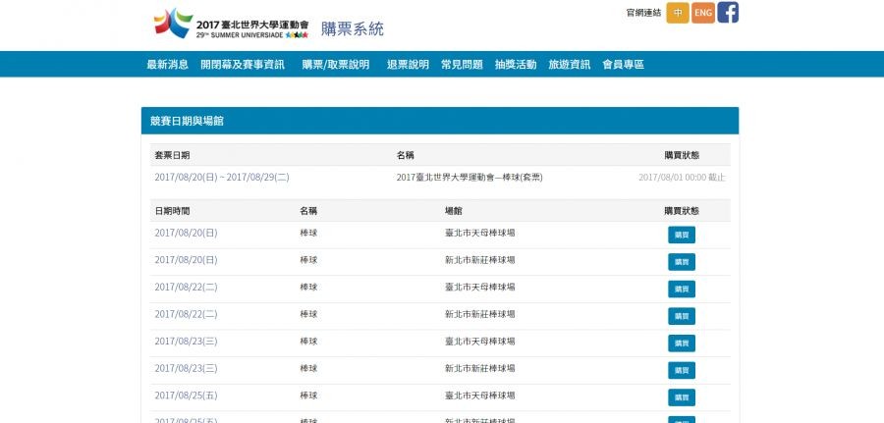Open 退票說明 menu item

408,65
